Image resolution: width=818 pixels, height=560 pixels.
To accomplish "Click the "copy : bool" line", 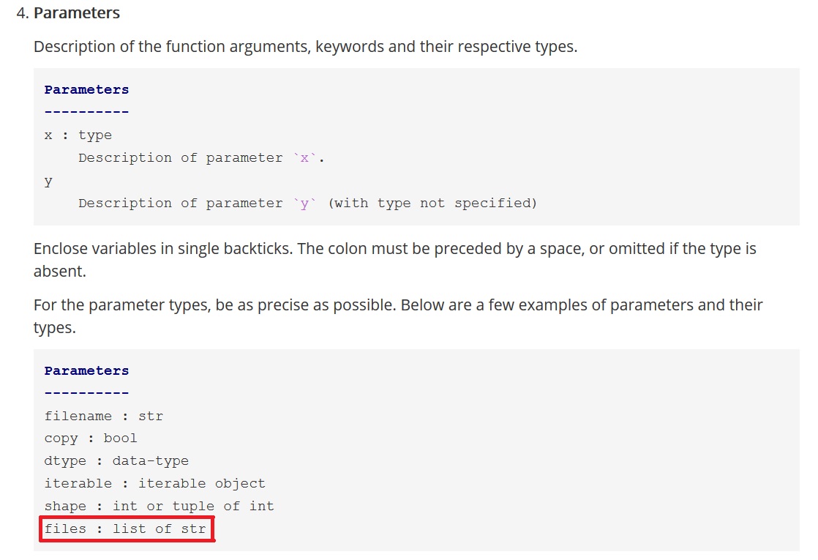I will (91, 438).
